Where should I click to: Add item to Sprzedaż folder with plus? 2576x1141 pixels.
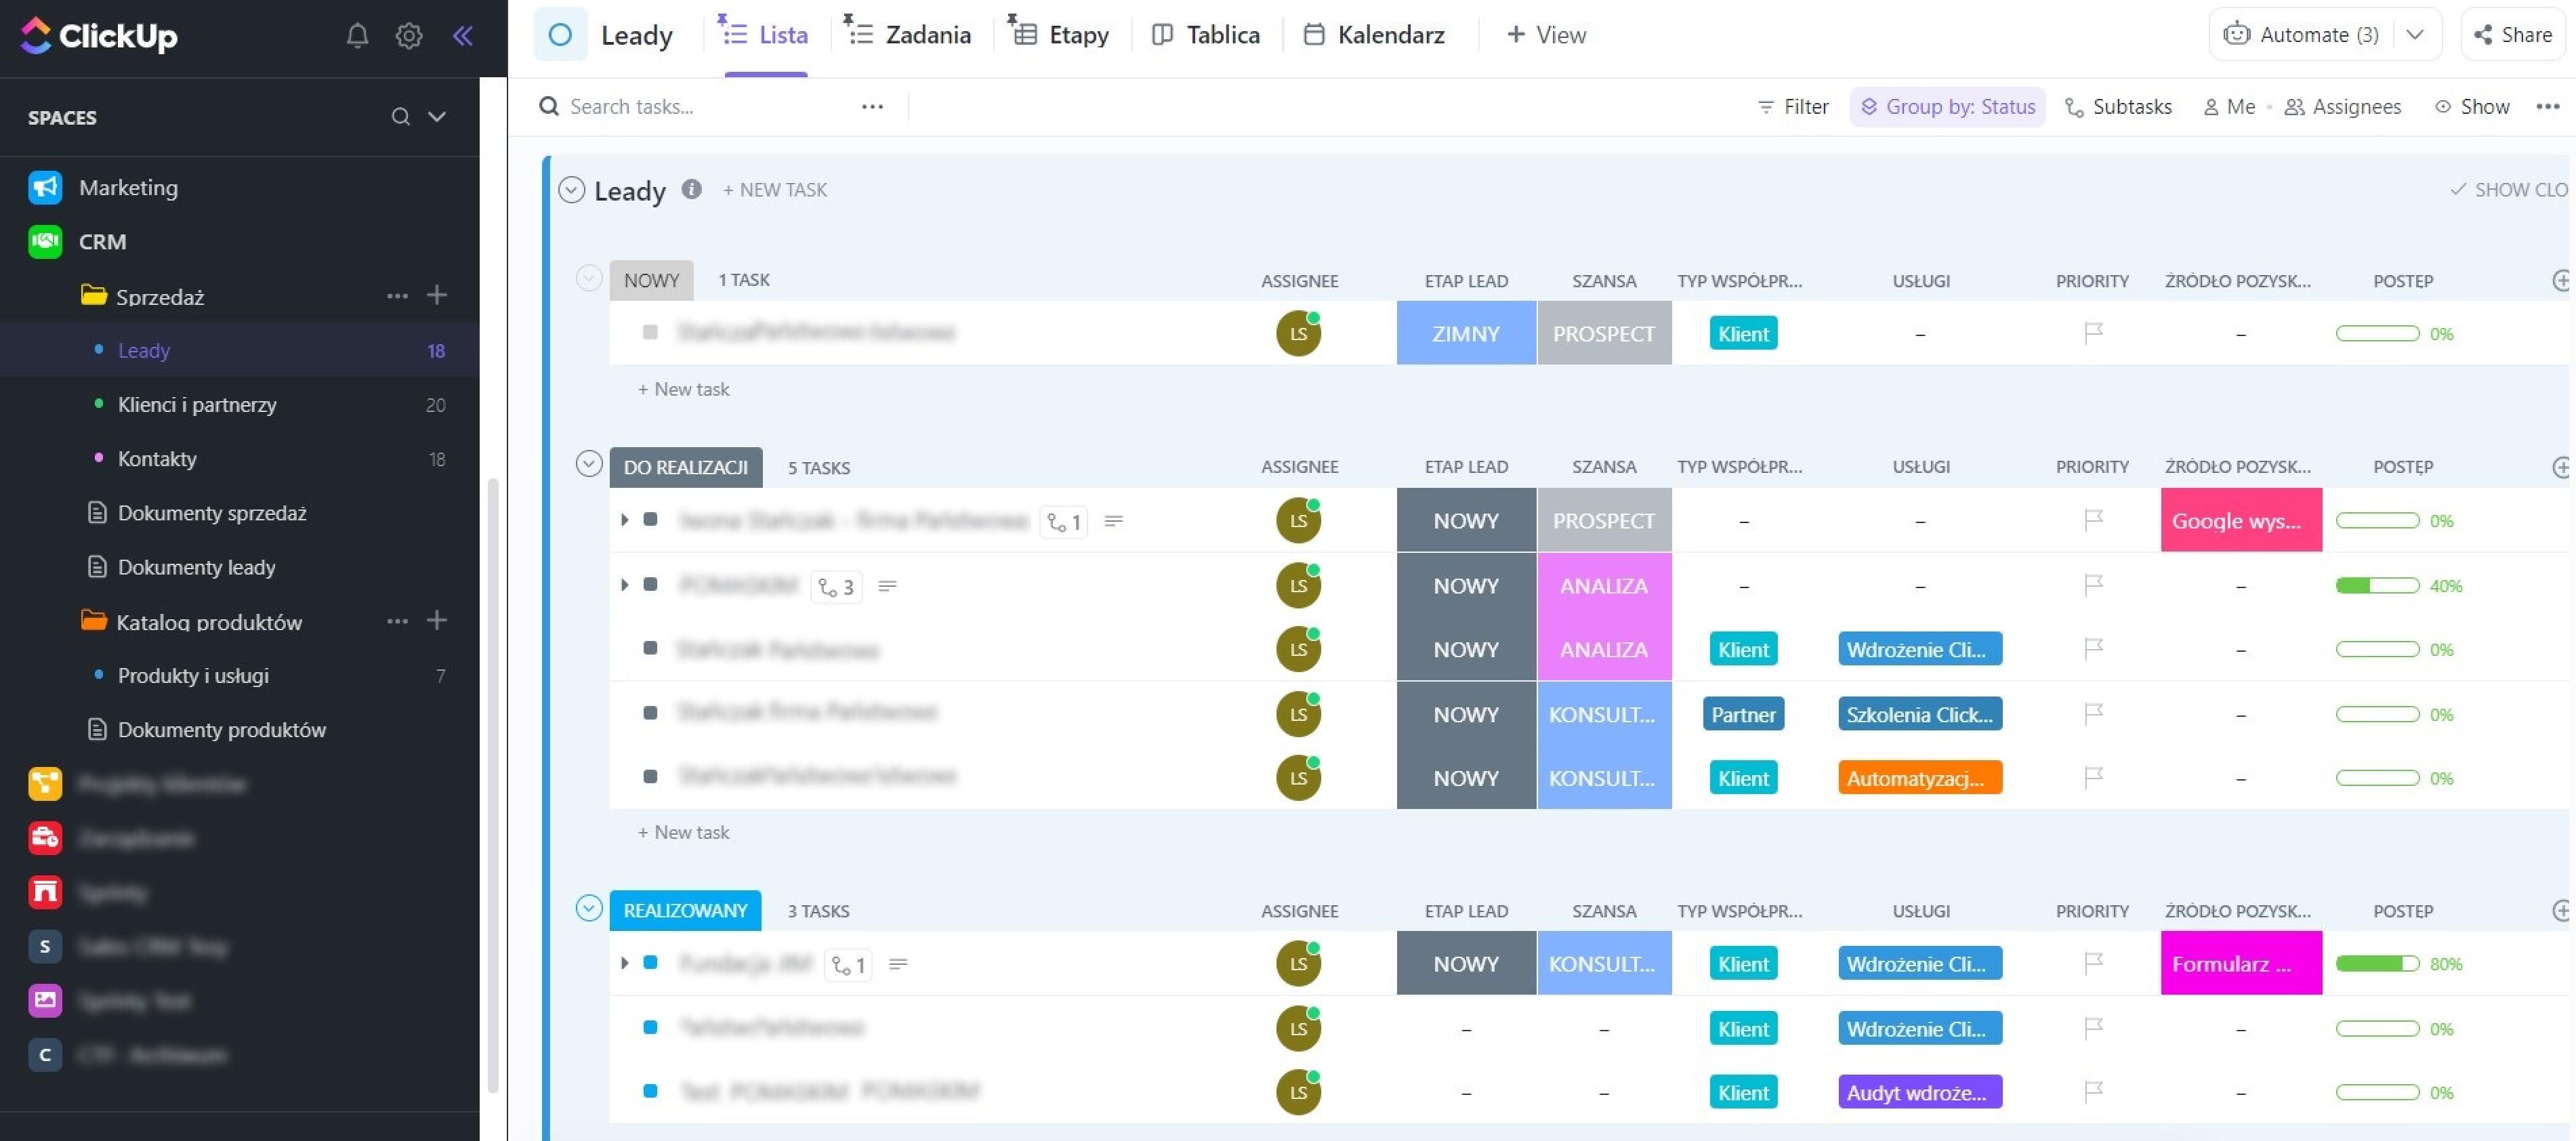tap(437, 295)
